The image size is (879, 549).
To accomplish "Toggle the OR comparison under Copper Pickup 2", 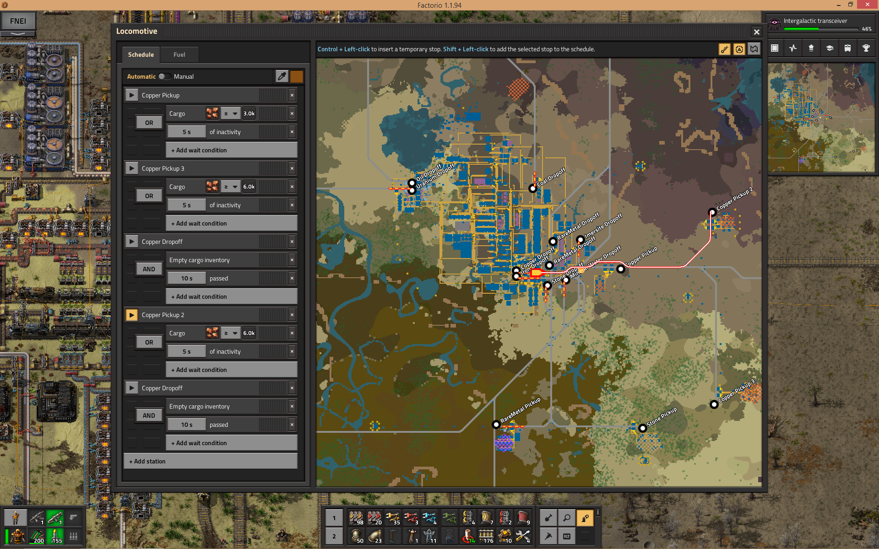I will pos(149,342).
